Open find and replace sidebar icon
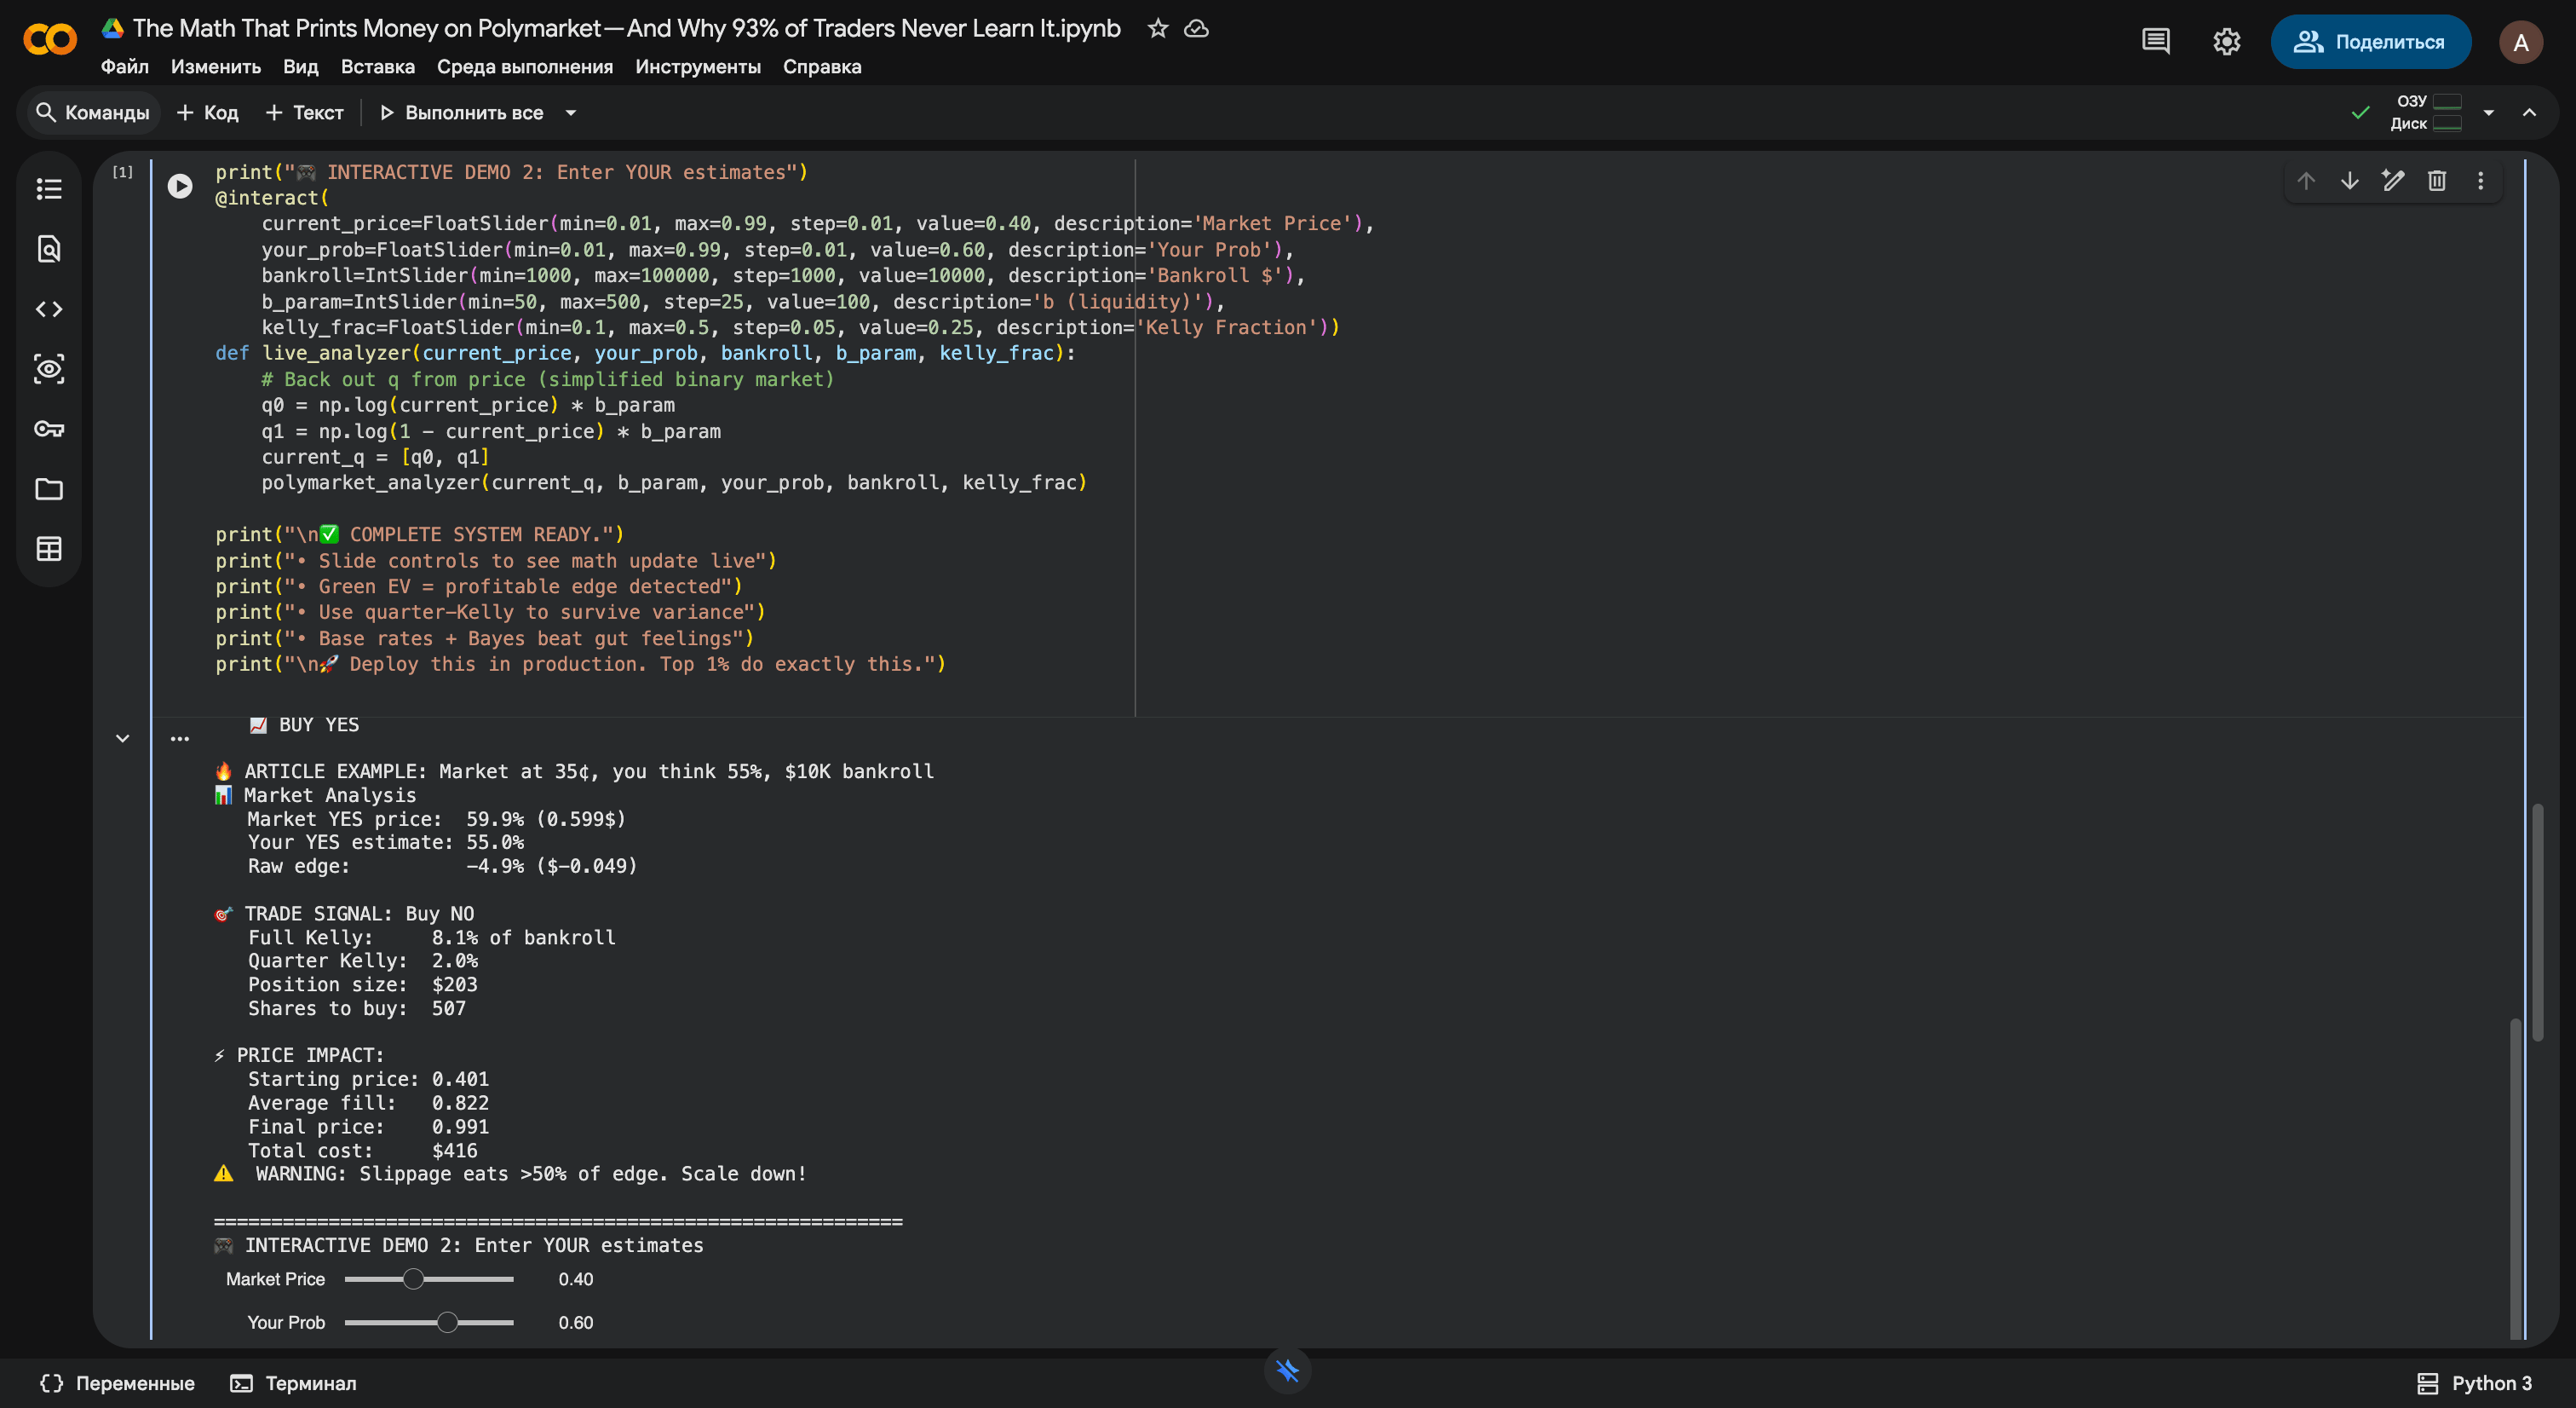The width and height of the screenshot is (2576, 1408). 49,248
